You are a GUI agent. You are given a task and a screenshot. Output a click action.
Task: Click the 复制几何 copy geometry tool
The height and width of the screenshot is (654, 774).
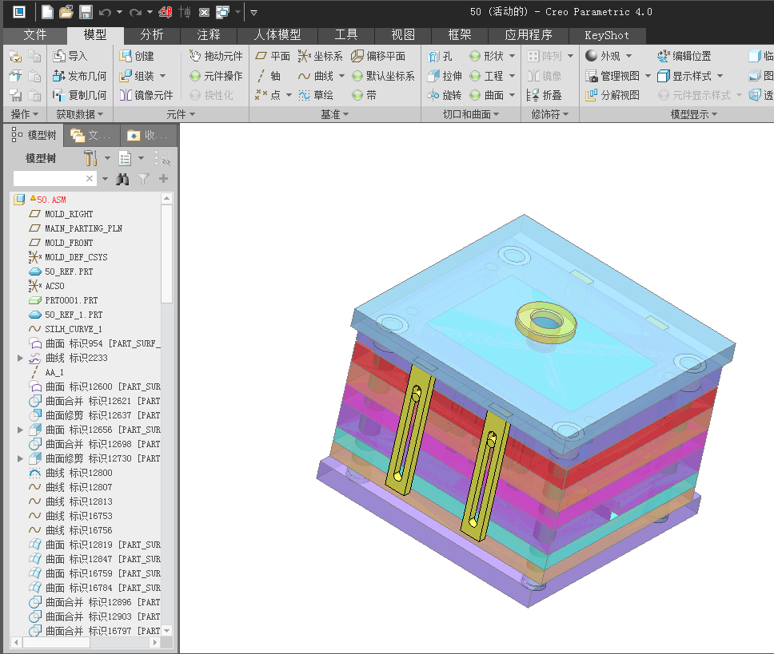pos(79,95)
